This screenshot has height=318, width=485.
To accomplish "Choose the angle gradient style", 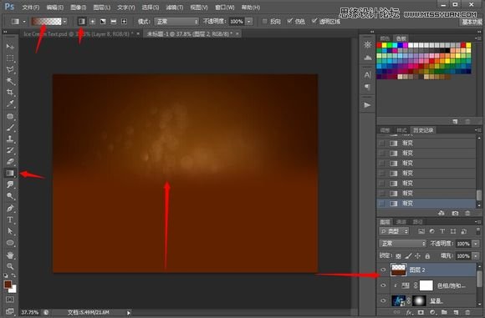I will (x=103, y=22).
